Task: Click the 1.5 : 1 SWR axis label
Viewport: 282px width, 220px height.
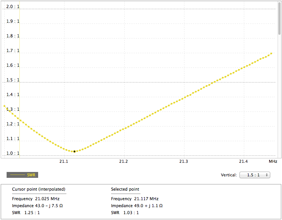Action: click(x=13, y=80)
